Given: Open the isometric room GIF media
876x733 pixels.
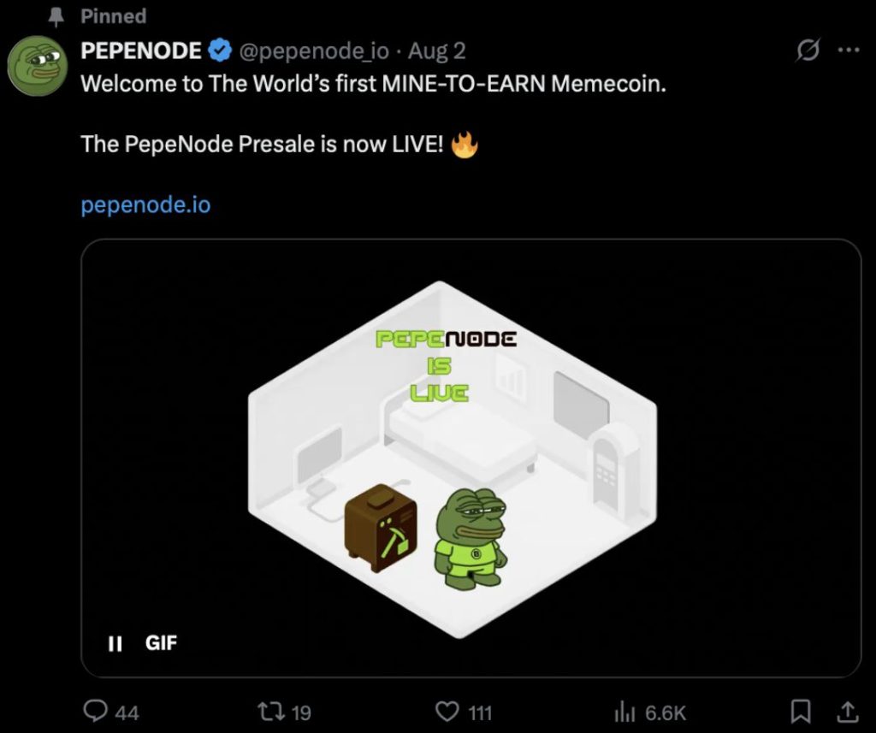Looking at the screenshot, I should pyautogui.click(x=471, y=458).
